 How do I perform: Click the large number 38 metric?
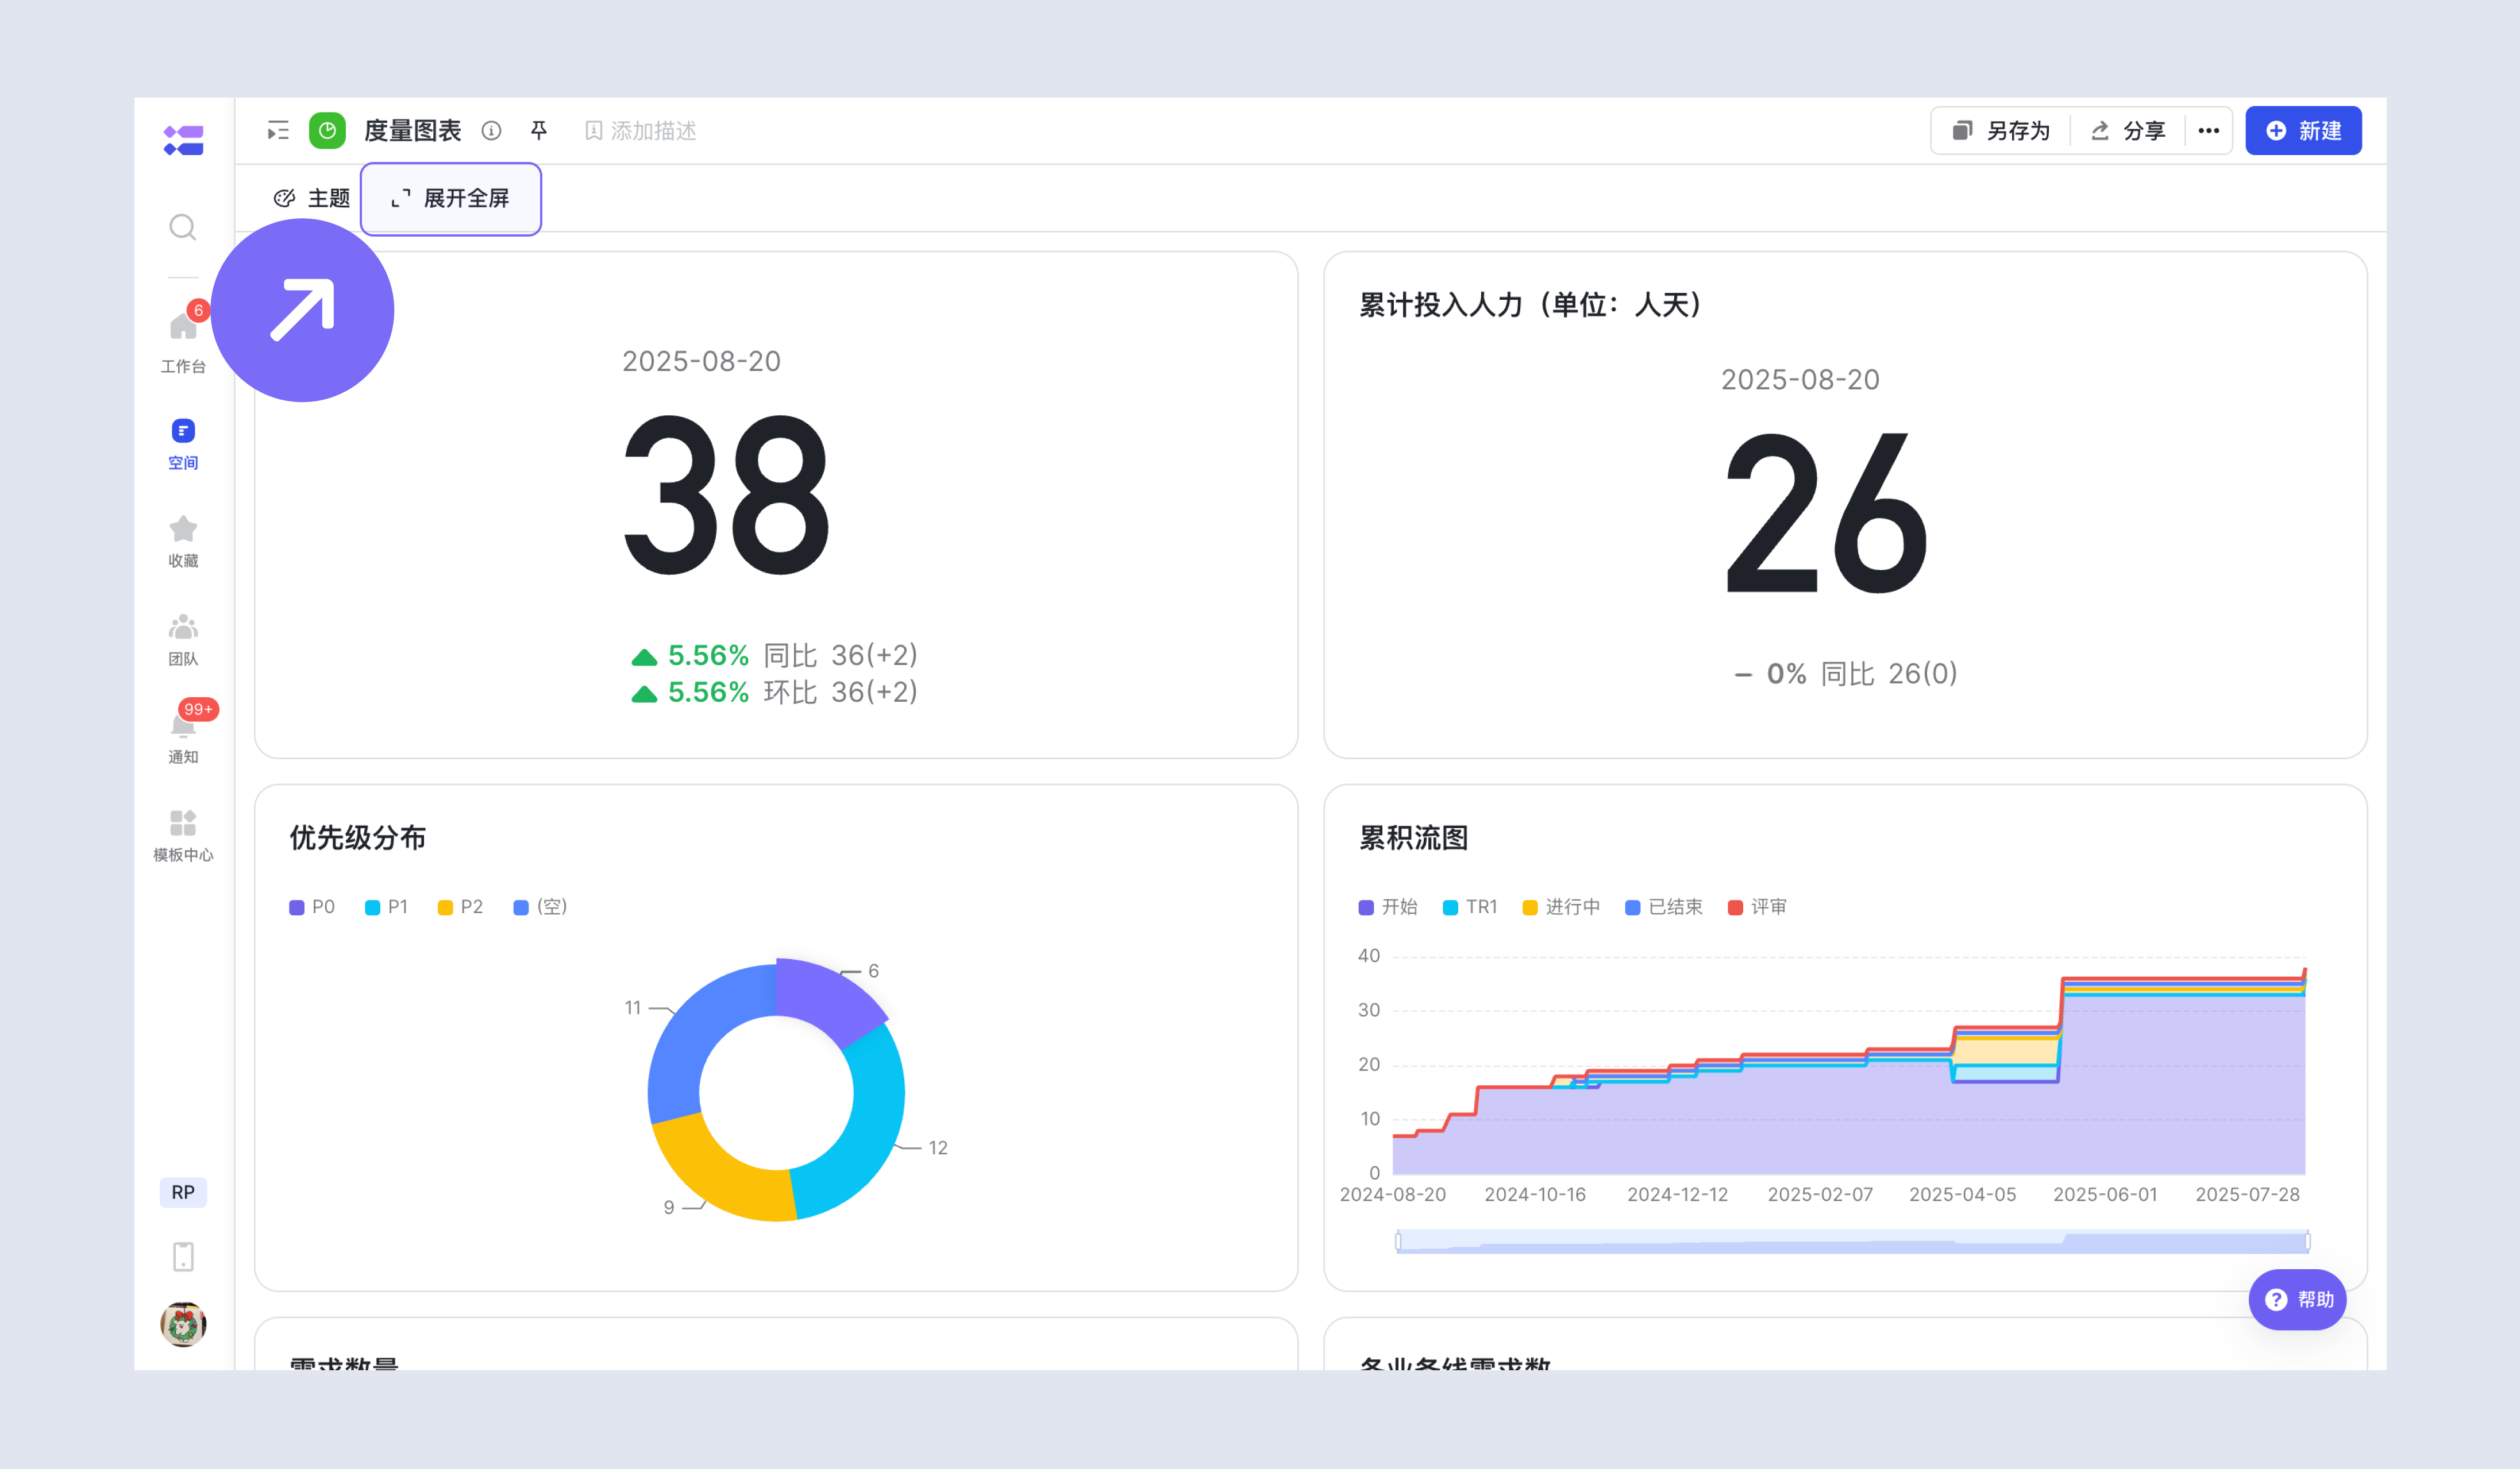pyautogui.click(x=727, y=496)
